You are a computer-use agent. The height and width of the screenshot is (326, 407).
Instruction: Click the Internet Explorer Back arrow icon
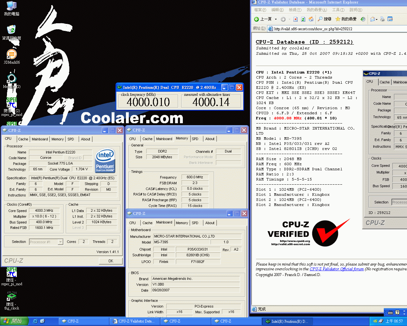[x=256, y=19]
